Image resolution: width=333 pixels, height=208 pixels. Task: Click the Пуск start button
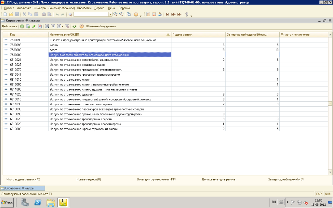point(7,202)
